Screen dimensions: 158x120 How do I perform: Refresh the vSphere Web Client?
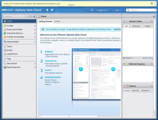(x=92, y=10)
